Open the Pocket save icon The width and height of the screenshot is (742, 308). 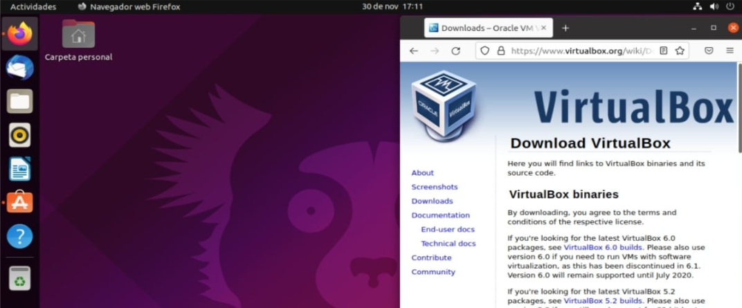pos(709,51)
